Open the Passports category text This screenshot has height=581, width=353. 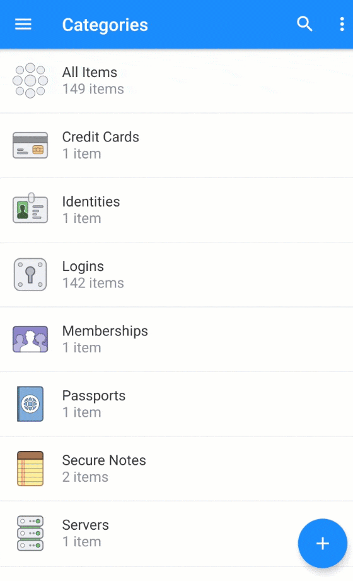coord(94,396)
